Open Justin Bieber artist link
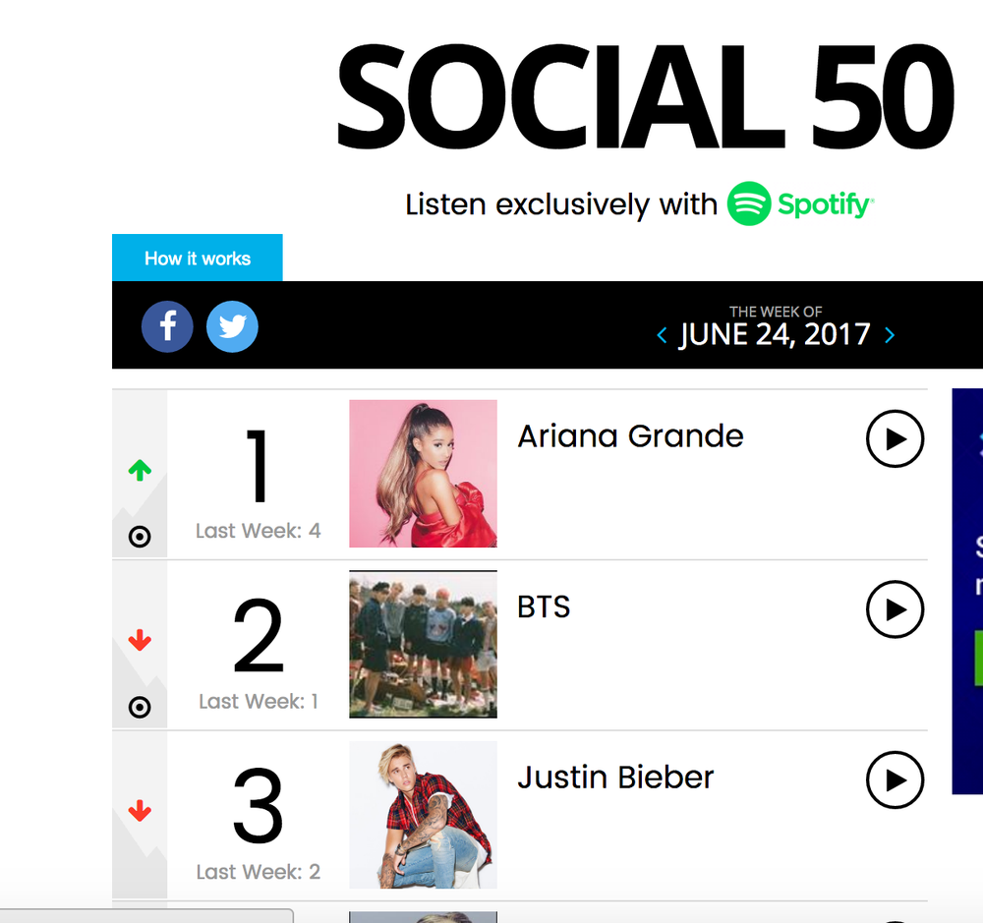The width and height of the screenshot is (983, 923). (615, 778)
